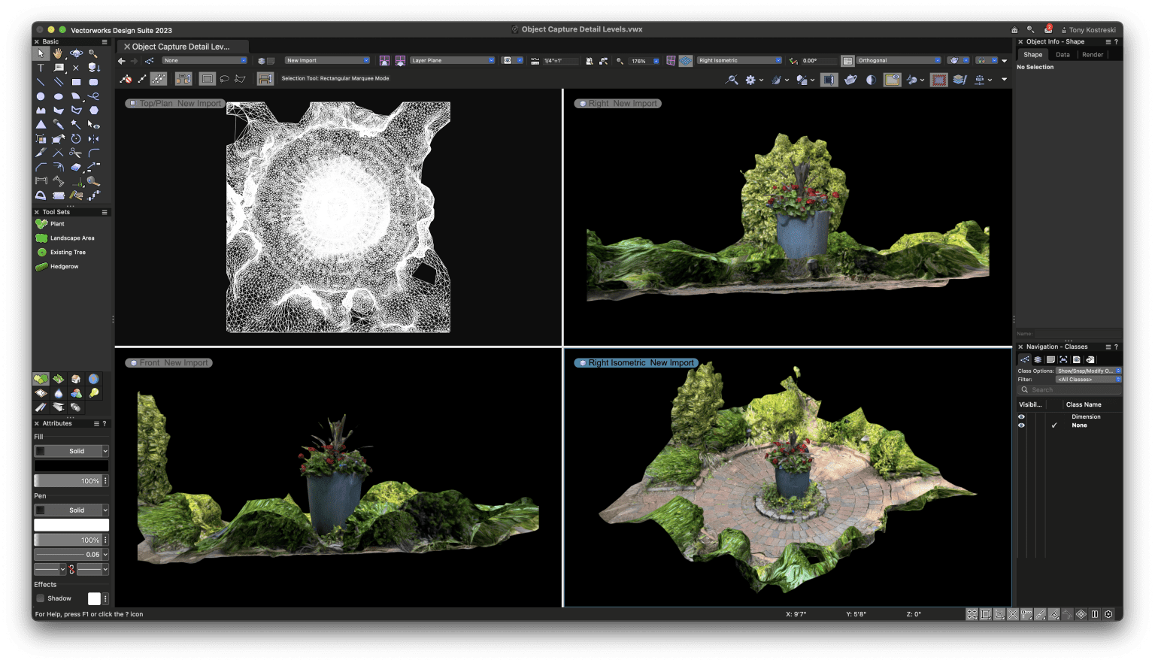This screenshot has width=1155, height=663.
Task: Open the Visualization light bulb tool set
Action: pyautogui.click(x=93, y=393)
